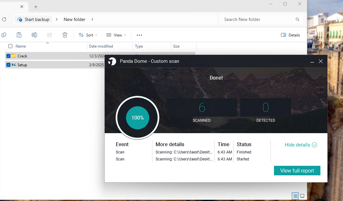Select the Crack folder name
Viewport: 343px width, 201px height.
22,56
